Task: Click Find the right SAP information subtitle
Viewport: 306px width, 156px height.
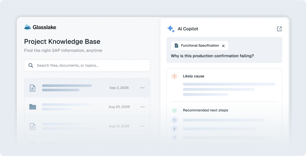Action: (x=63, y=50)
